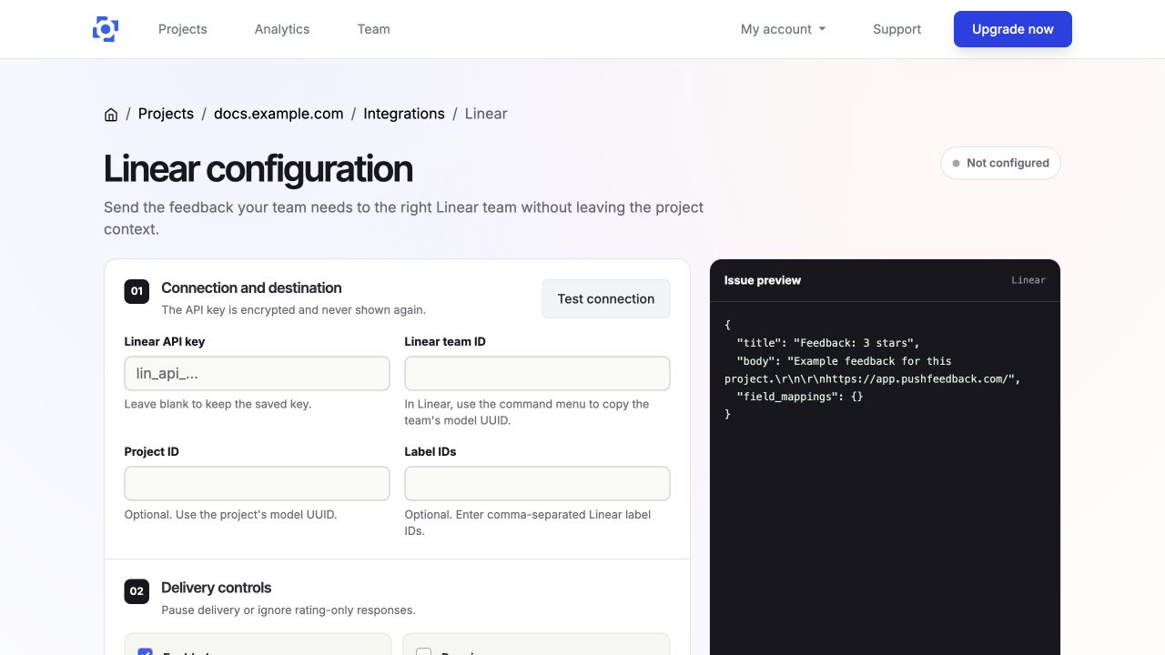Click the 'Send the feedback your team needs' description
Image resolution: width=1165 pixels, height=655 pixels.
[x=404, y=218]
